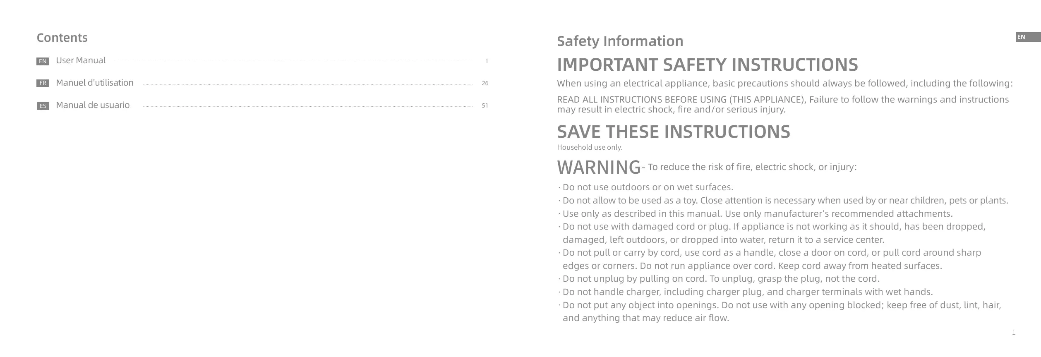Click the Safety Information heading

pos(620,41)
